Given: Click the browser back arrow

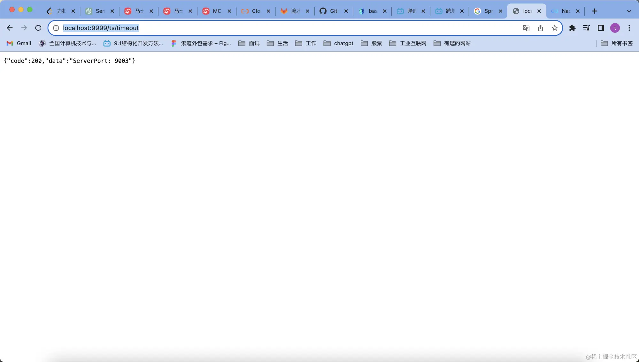Looking at the screenshot, I should 10,28.
